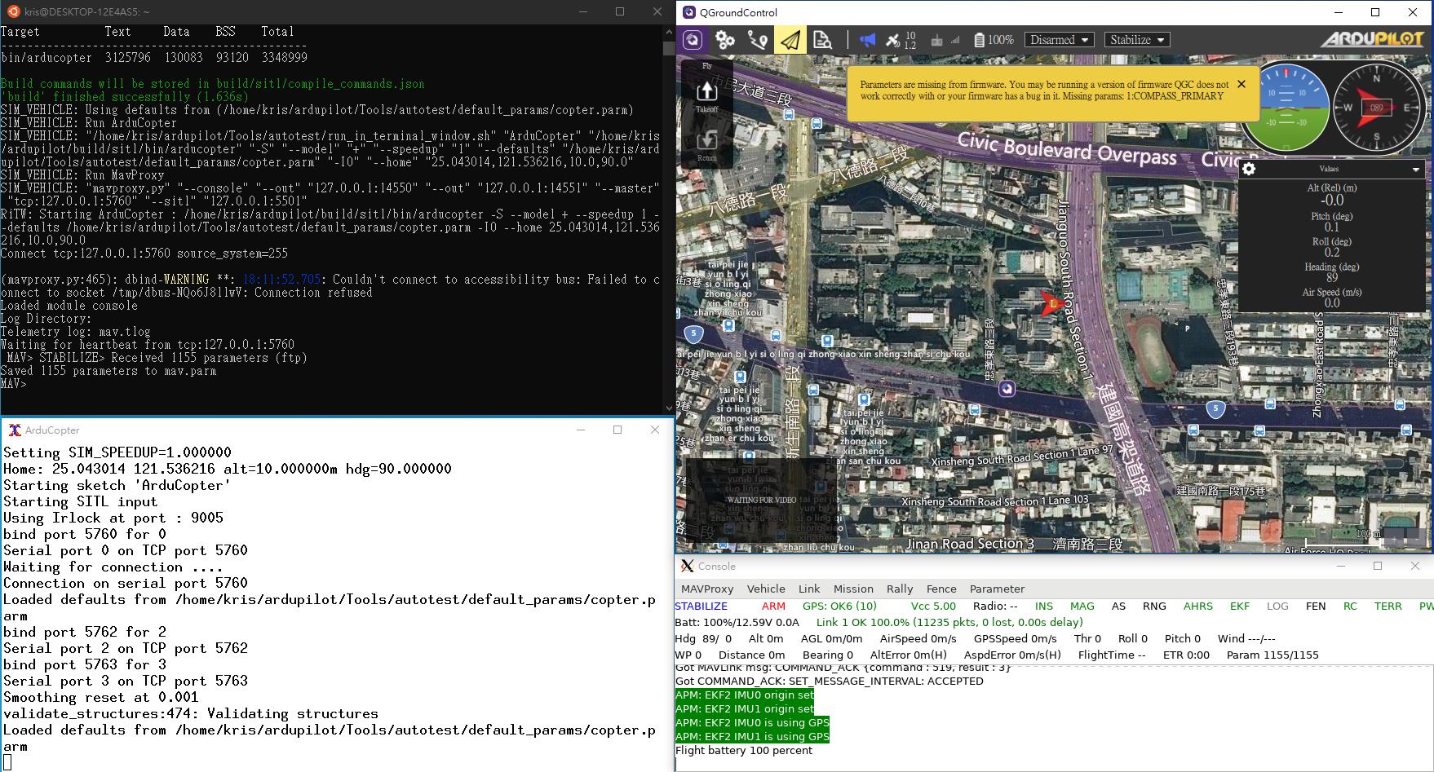This screenshot has width=1434, height=772.
Task: Open the Analyze view document icon
Action: (x=823, y=39)
